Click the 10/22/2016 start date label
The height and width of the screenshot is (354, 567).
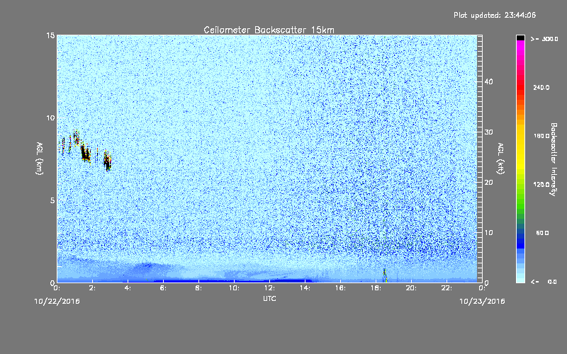tap(57, 302)
